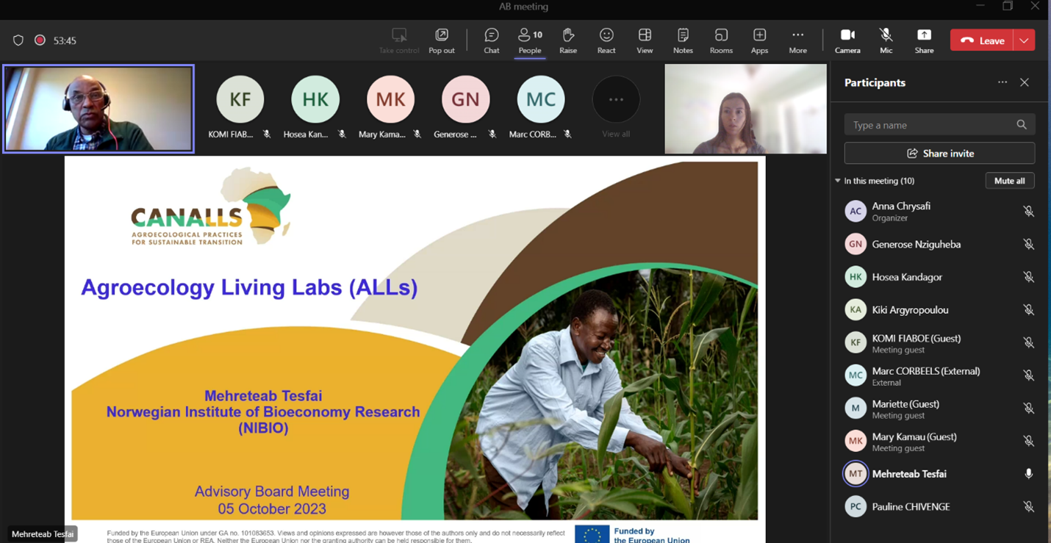
Task: Click the Type a name search field
Action: pyautogui.click(x=939, y=125)
